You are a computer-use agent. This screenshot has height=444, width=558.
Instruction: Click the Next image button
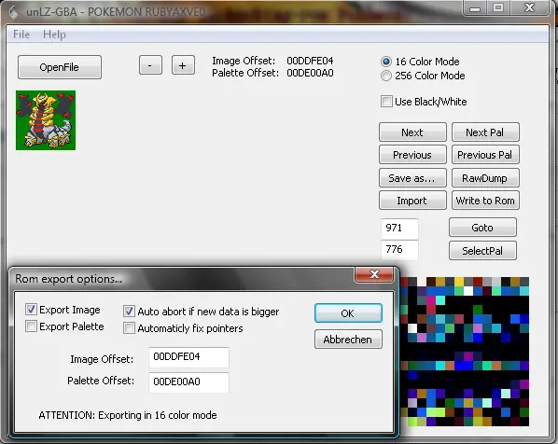coord(412,132)
